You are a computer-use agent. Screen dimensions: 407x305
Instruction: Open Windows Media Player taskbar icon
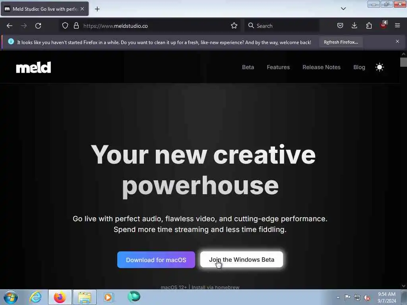pyautogui.click(x=109, y=297)
